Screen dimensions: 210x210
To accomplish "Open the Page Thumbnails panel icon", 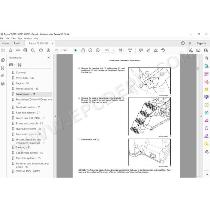I will (x=3, y=60).
